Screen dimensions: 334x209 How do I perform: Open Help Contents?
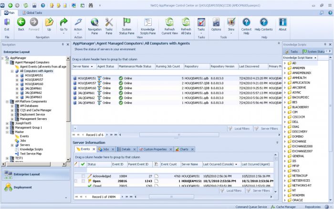263,24
